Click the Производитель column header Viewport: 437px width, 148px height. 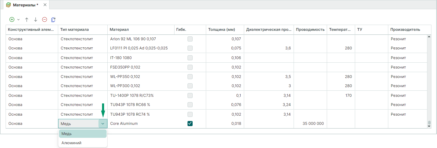click(405, 30)
